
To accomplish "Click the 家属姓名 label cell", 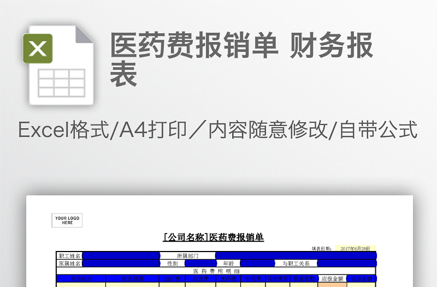I will (x=69, y=264).
